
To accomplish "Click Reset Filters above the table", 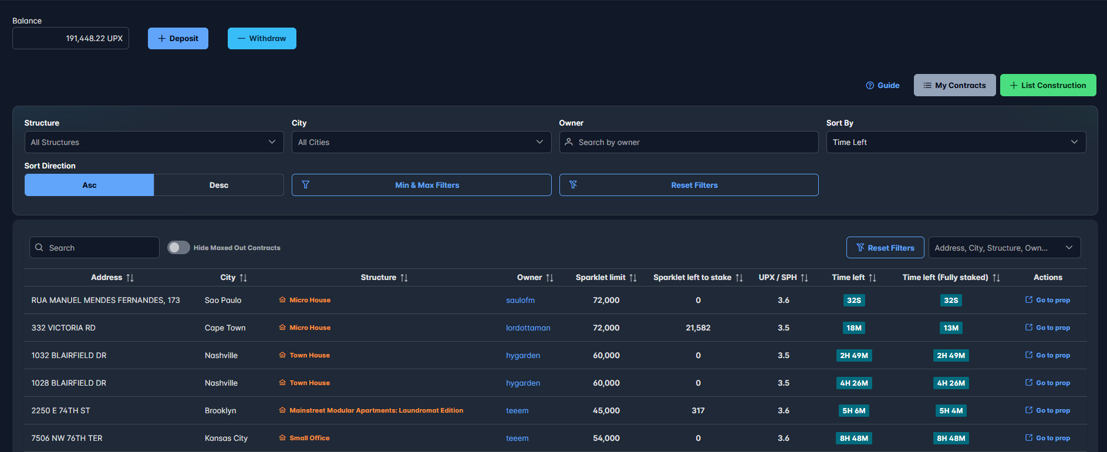I will pos(885,248).
